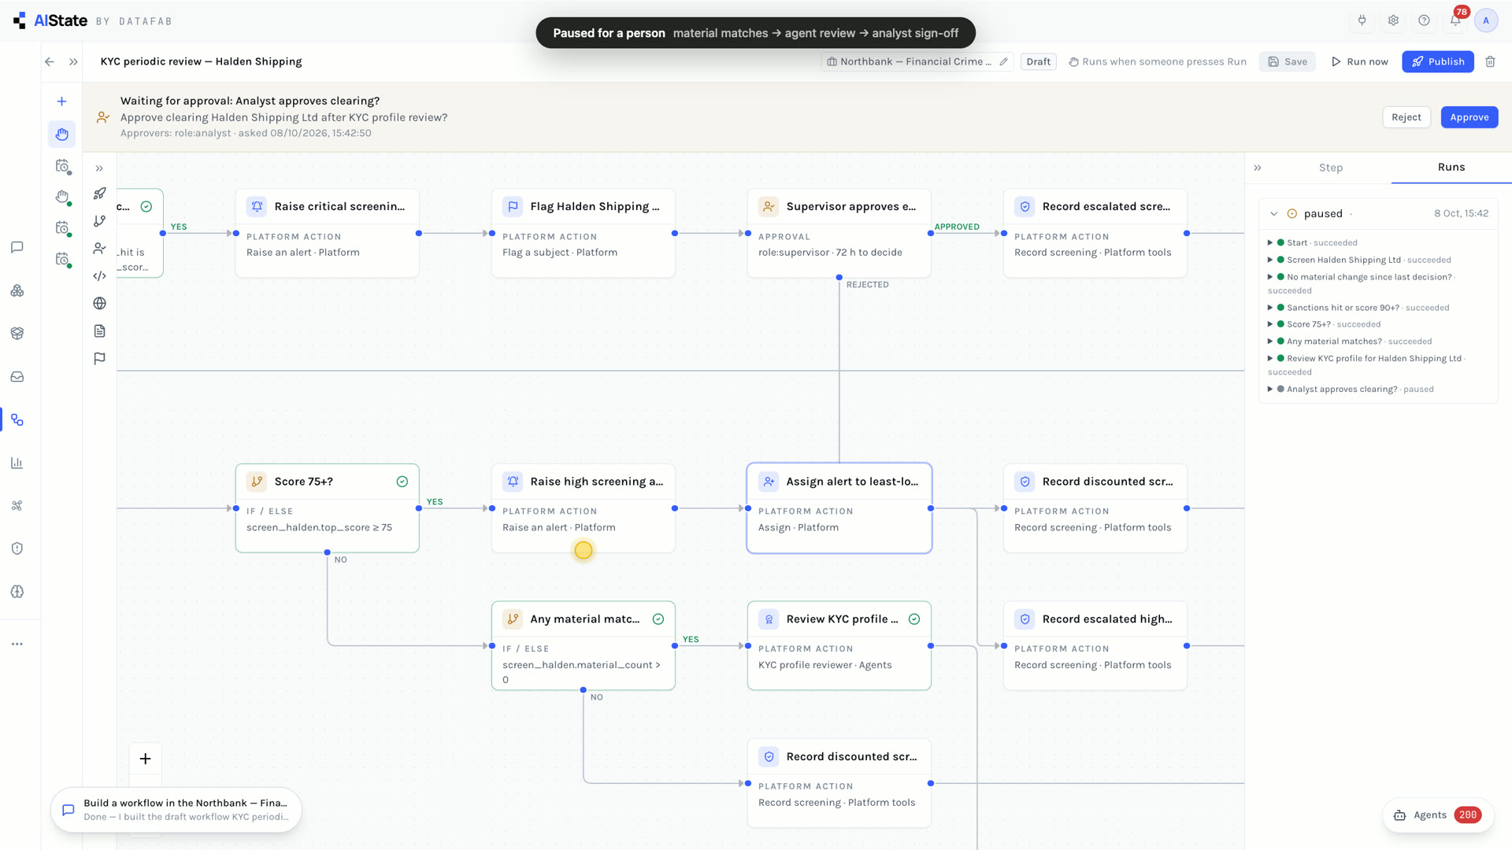1512x850 pixels.
Task: Delete workflow using the trash icon
Action: tap(1490, 61)
